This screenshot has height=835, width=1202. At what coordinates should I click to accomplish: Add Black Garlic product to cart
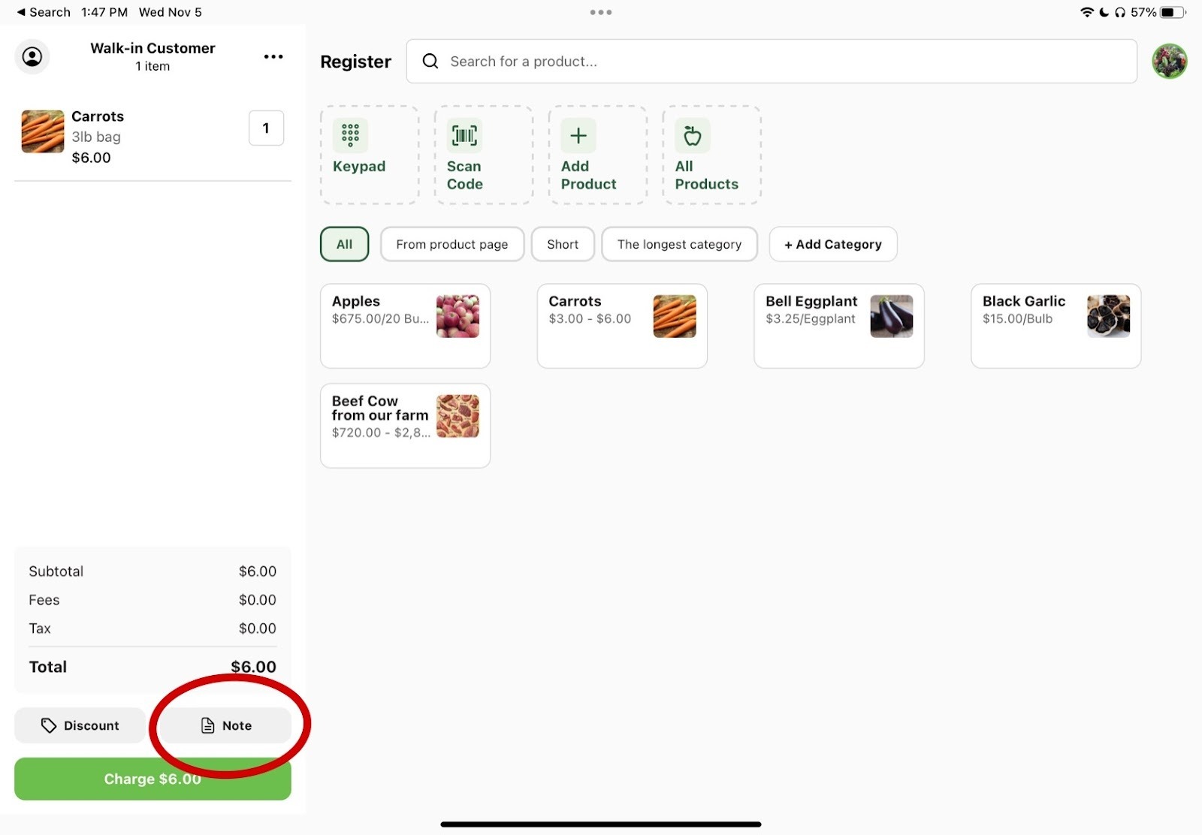pyautogui.click(x=1055, y=325)
